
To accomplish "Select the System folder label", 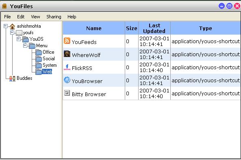I will [x=50, y=65].
